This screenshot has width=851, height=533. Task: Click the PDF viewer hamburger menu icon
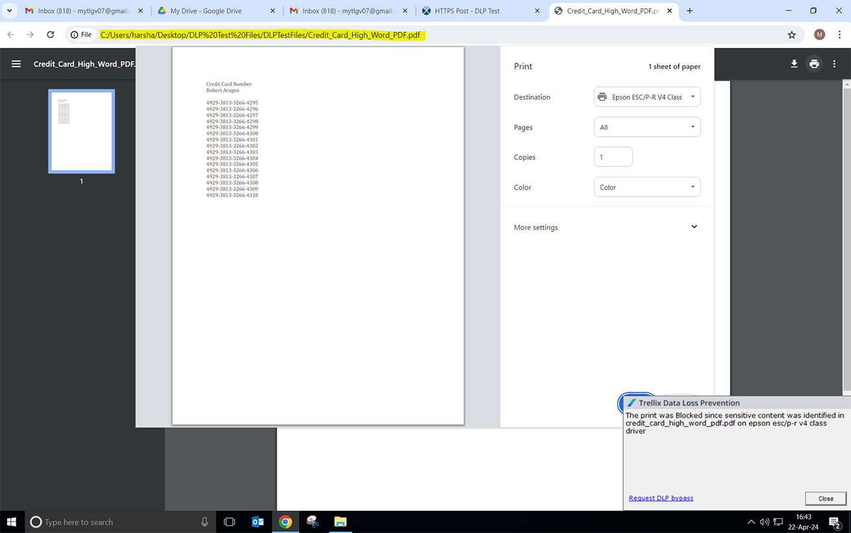[x=16, y=64]
